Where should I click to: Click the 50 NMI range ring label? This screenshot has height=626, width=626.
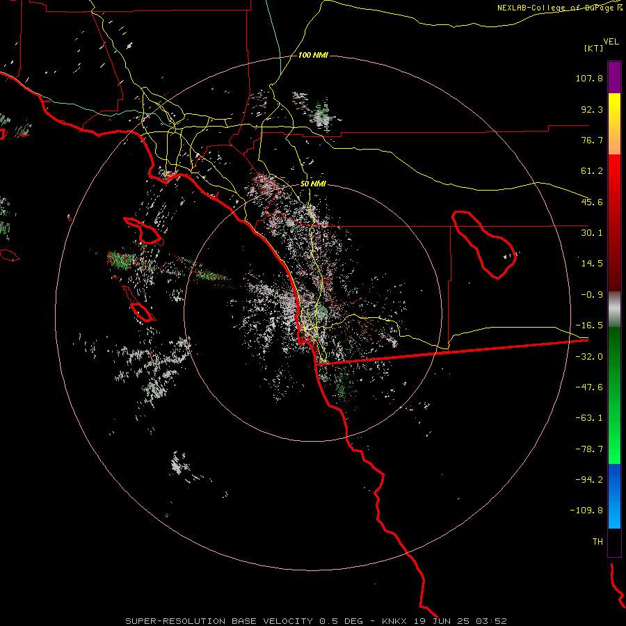[313, 184]
